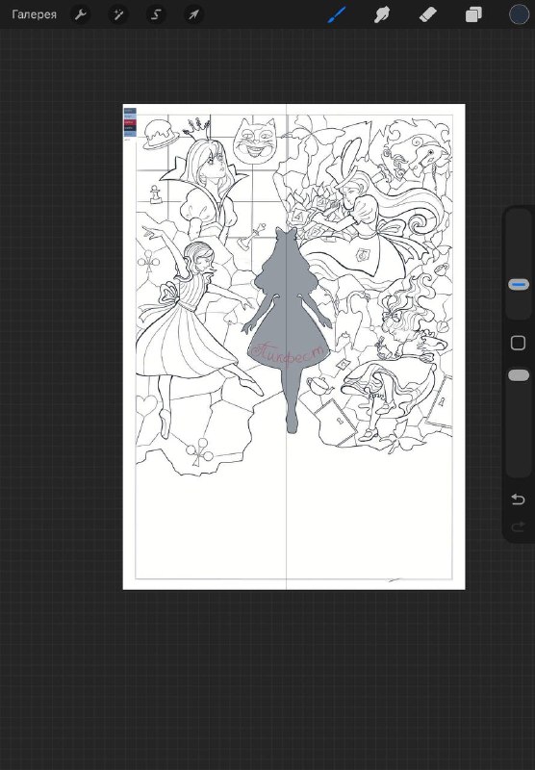Click the Cheshire cat face in drawing

pyautogui.click(x=254, y=140)
